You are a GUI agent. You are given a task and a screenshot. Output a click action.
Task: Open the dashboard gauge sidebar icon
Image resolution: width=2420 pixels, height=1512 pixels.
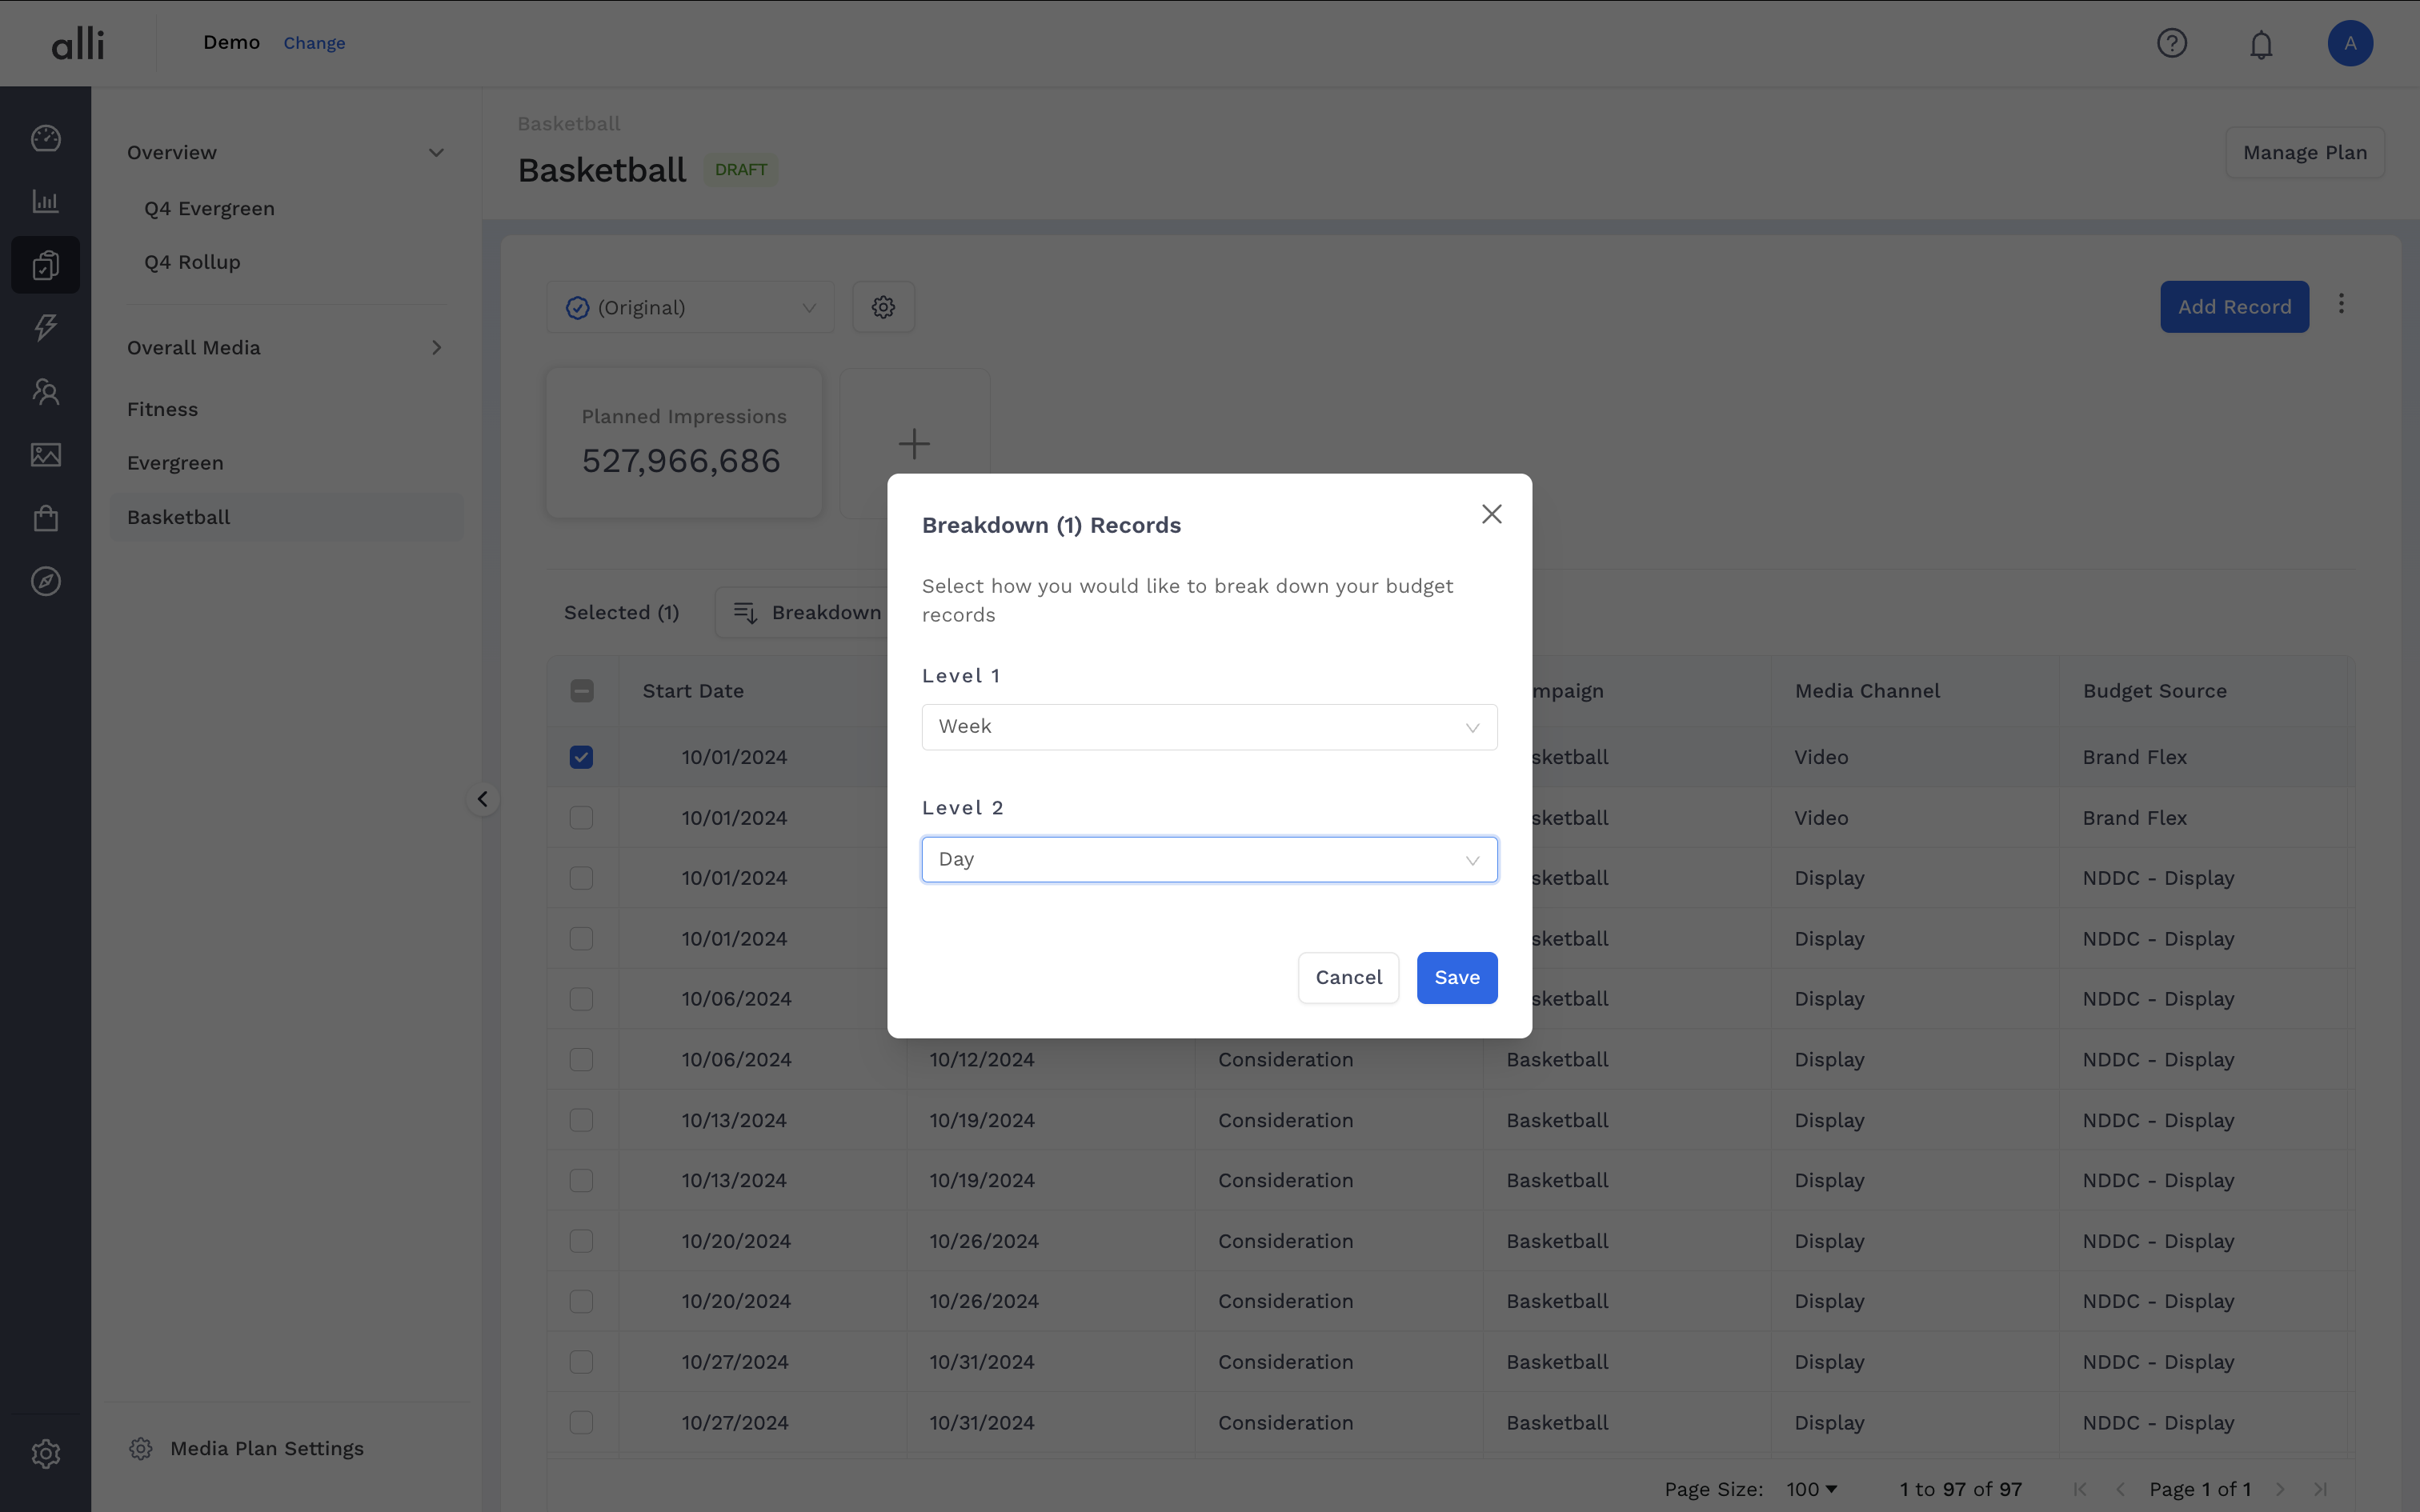pyautogui.click(x=46, y=138)
